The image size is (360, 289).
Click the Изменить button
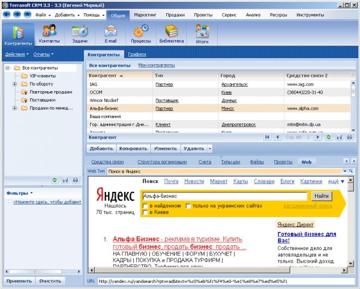click(x=166, y=149)
